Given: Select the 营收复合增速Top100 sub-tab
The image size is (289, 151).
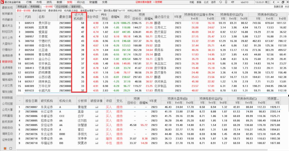Looking at the screenshot, I should click(x=114, y=11).
